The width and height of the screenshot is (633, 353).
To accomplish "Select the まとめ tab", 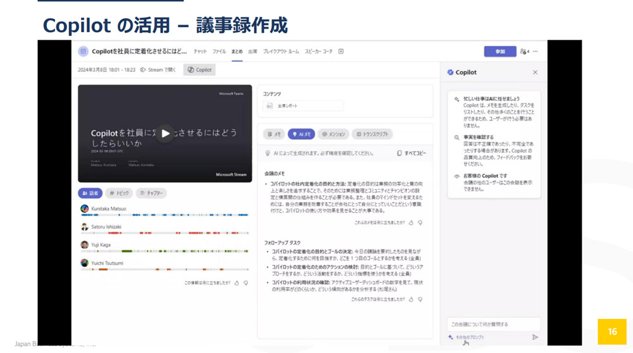I will click(x=237, y=52).
